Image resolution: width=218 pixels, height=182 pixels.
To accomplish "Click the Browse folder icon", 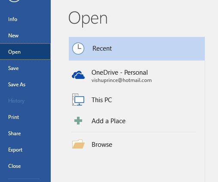I will 78,144.
